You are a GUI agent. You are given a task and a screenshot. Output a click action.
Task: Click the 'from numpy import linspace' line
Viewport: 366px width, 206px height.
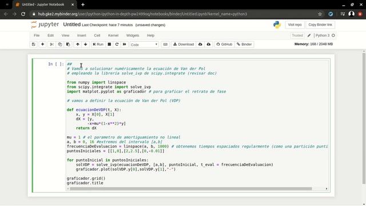(96, 82)
